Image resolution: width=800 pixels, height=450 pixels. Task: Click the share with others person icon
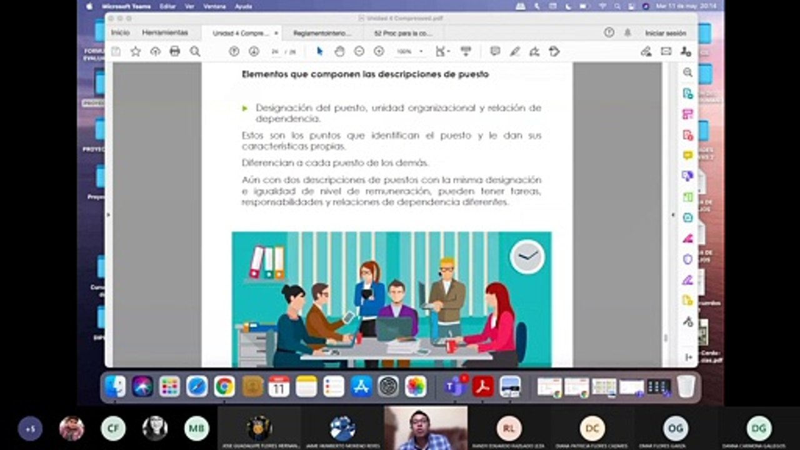(686, 51)
